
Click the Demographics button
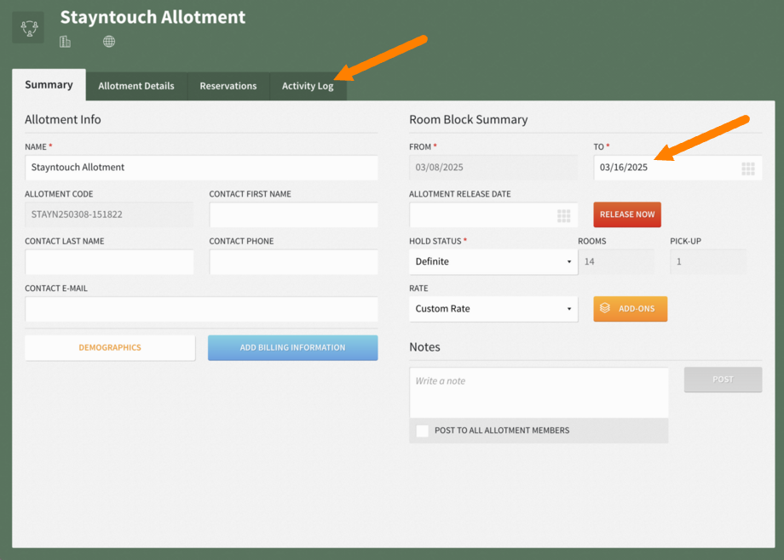pyautogui.click(x=110, y=348)
